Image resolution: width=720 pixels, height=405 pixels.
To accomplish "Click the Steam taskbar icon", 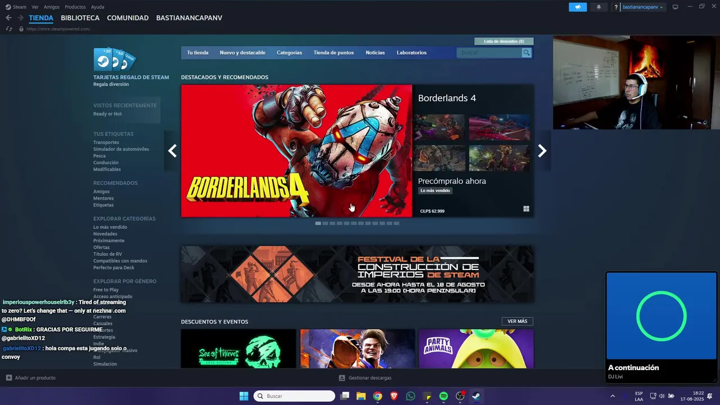I will (x=476, y=396).
